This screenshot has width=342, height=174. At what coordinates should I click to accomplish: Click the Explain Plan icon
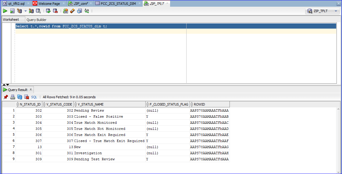20,11
